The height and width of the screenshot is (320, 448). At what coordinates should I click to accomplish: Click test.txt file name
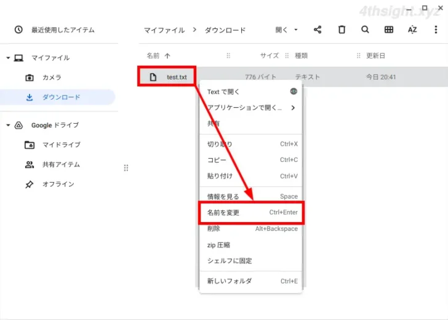pyautogui.click(x=177, y=77)
